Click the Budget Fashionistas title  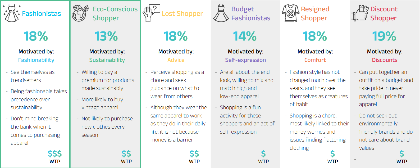(x=251, y=13)
